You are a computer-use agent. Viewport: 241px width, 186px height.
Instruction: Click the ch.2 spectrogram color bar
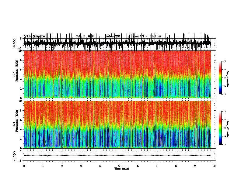(220, 128)
